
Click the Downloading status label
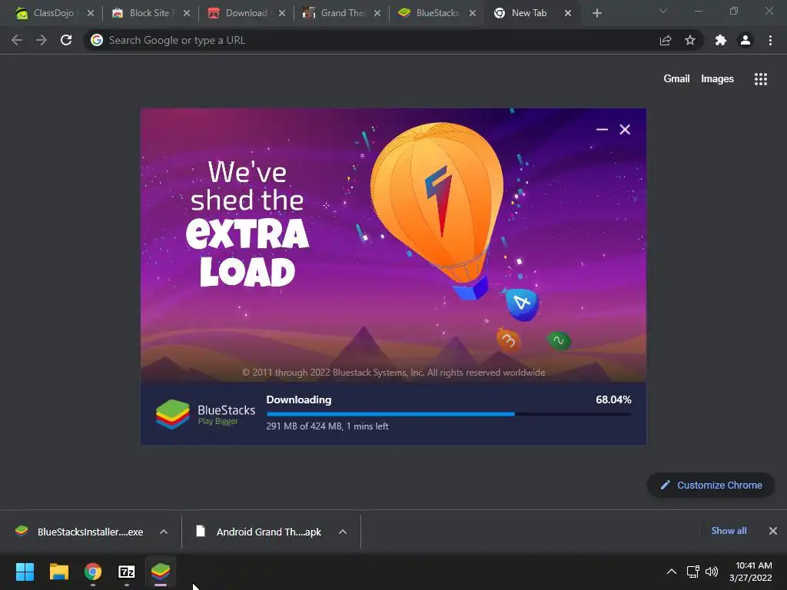point(299,399)
